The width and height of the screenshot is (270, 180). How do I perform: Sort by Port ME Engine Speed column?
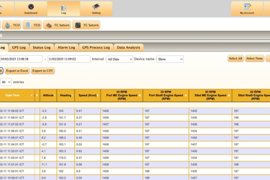coord(122,95)
